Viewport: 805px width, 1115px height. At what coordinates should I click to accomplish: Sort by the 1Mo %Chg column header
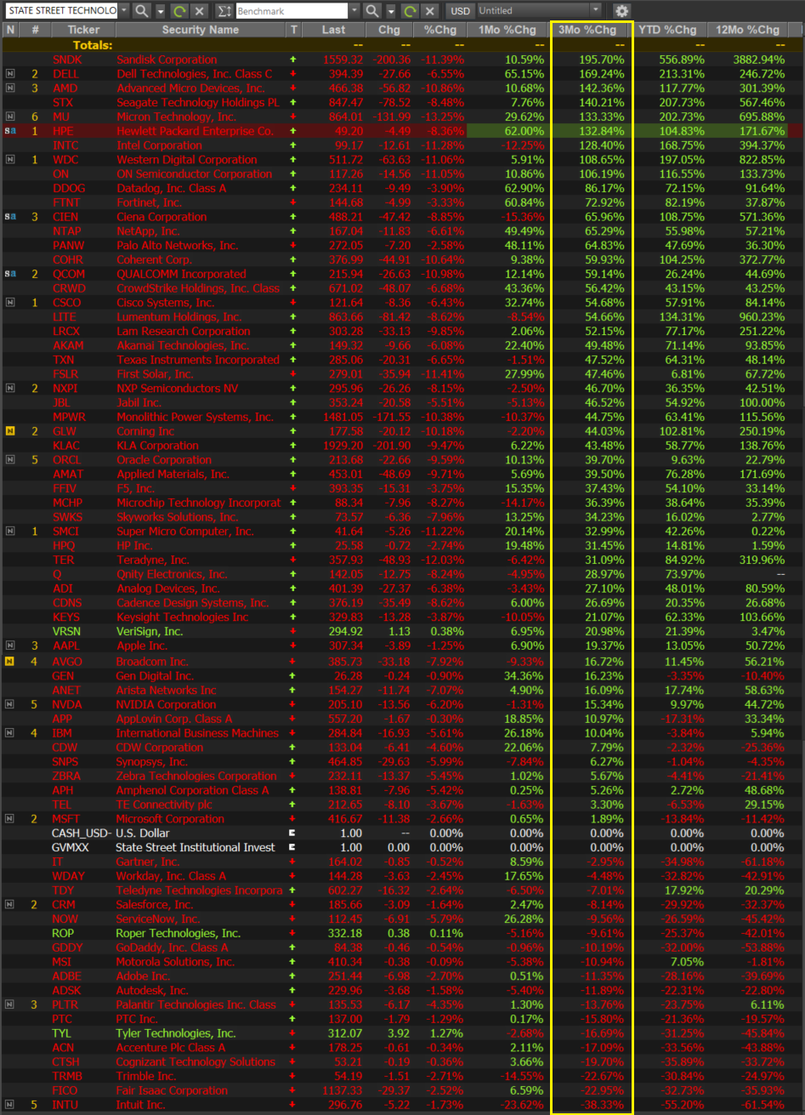[x=508, y=30]
